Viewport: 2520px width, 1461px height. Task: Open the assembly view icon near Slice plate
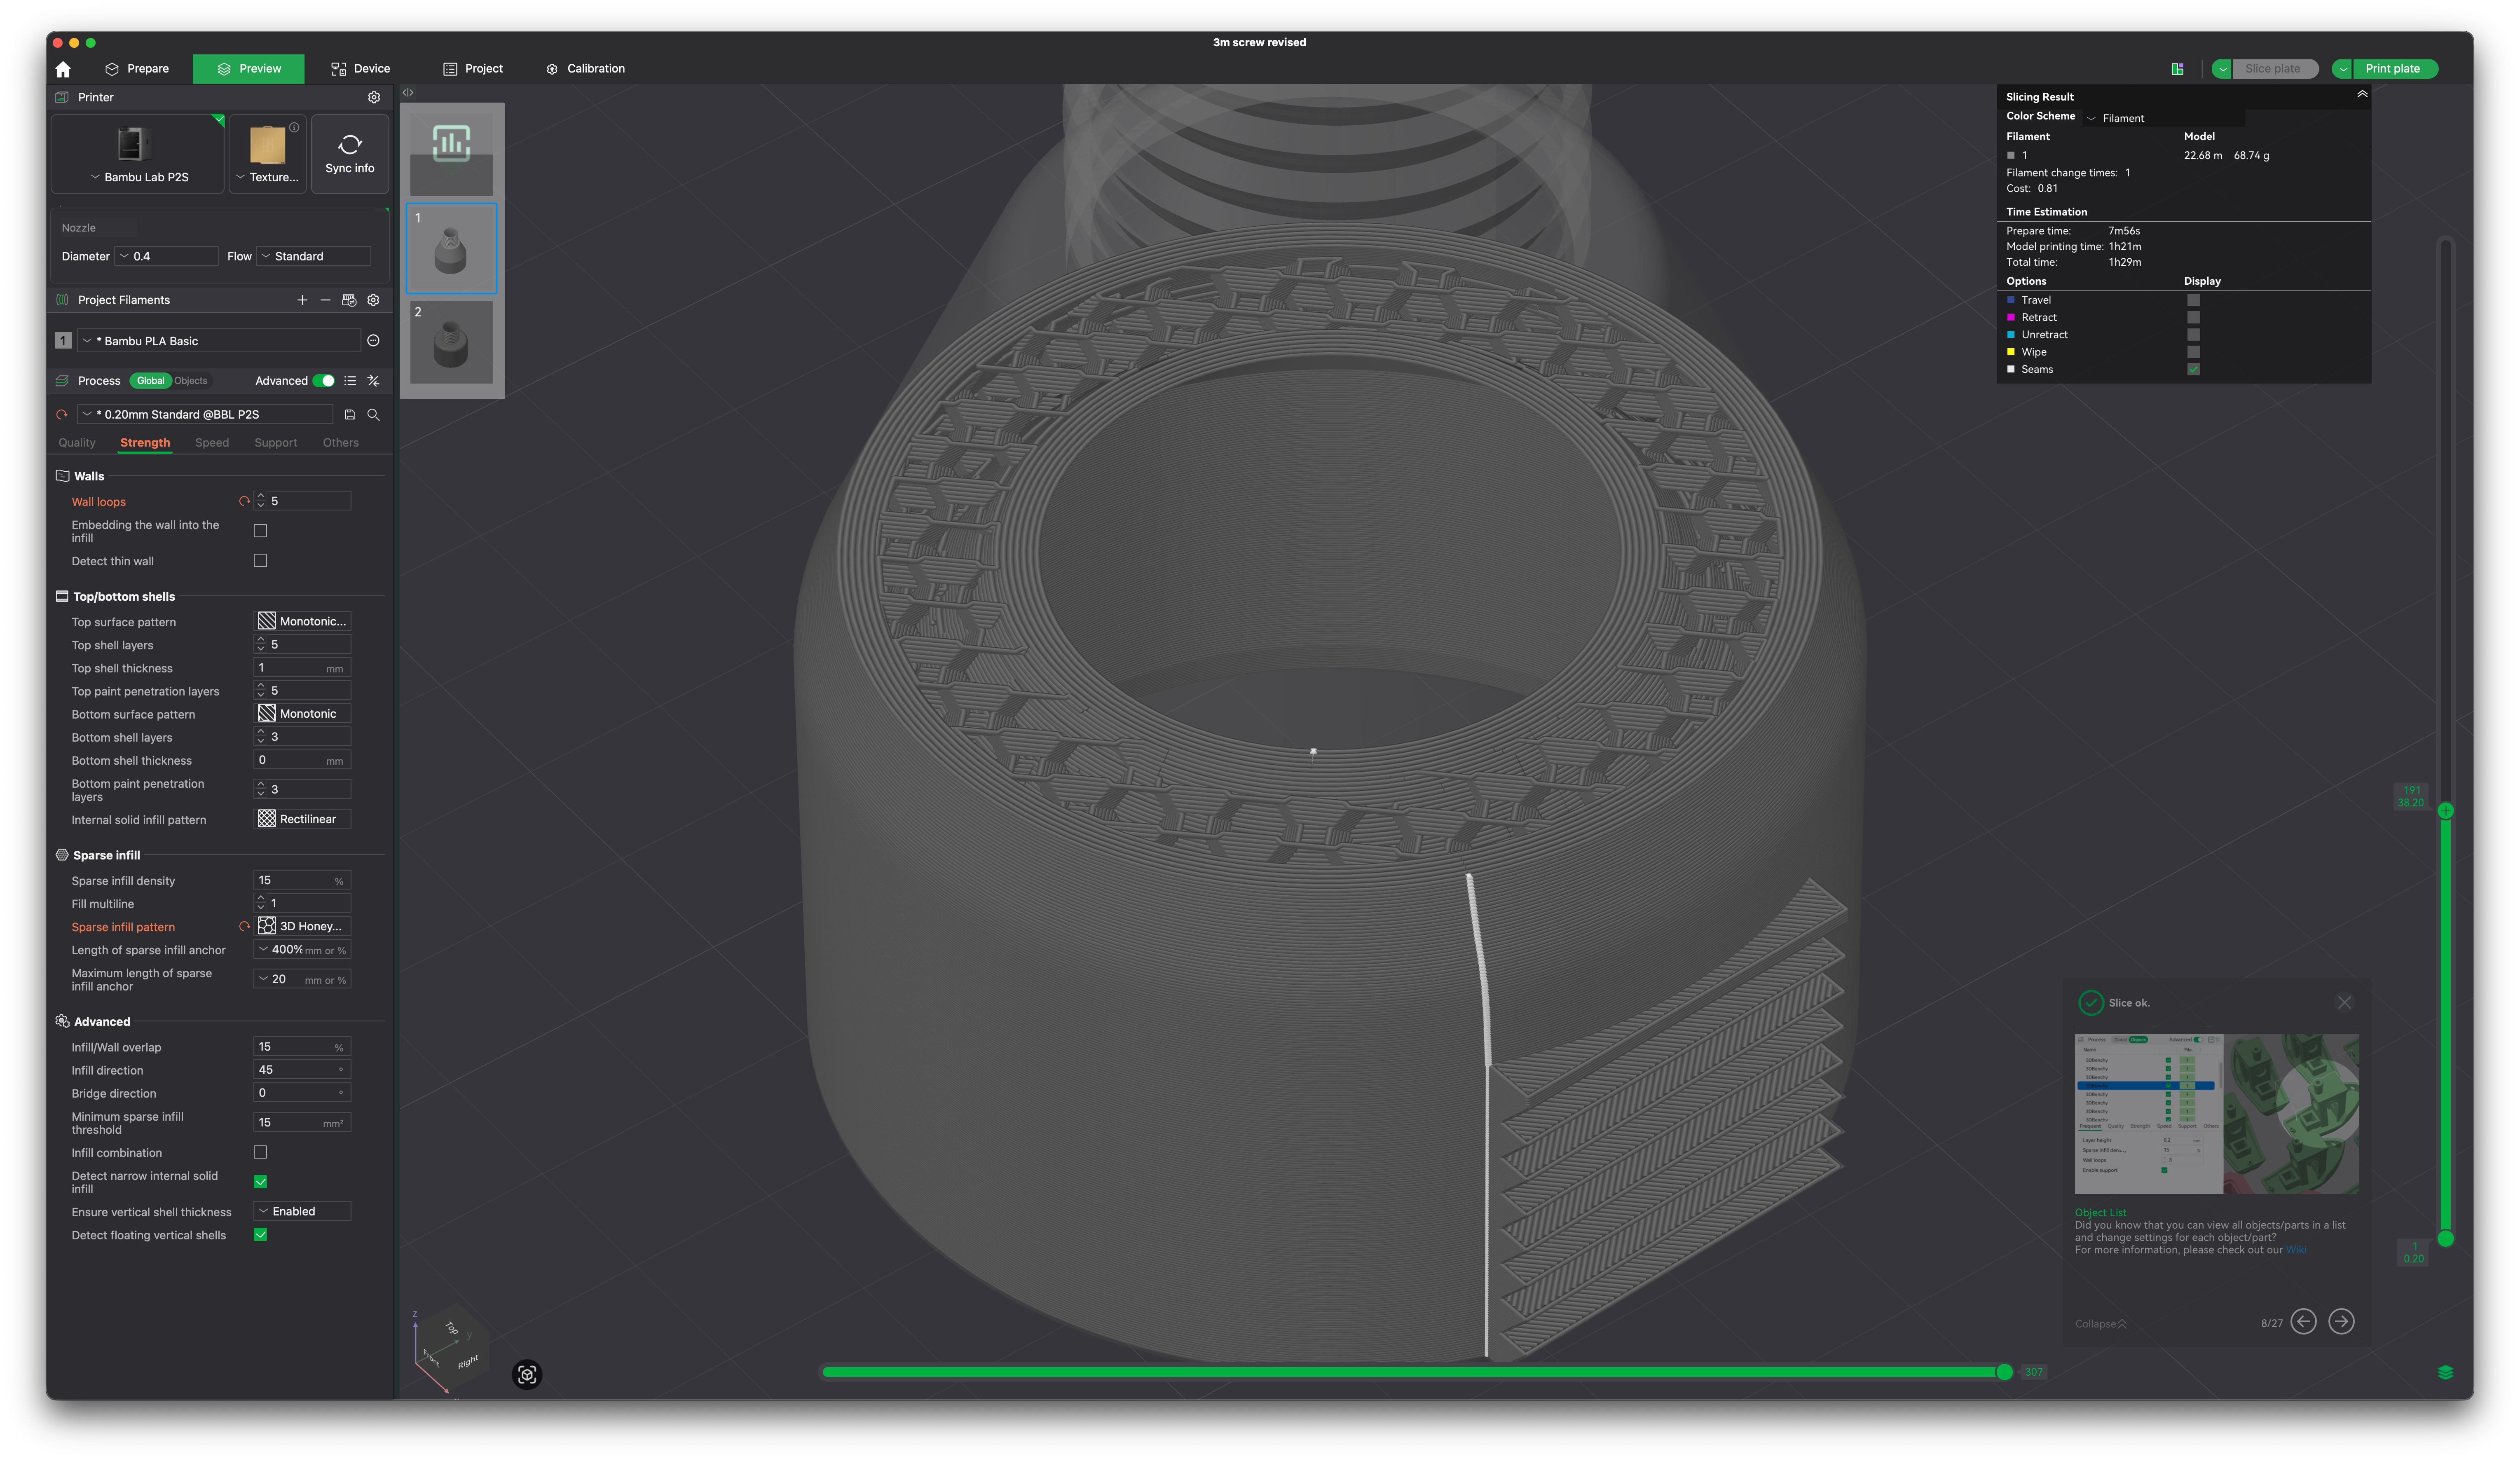point(2177,69)
